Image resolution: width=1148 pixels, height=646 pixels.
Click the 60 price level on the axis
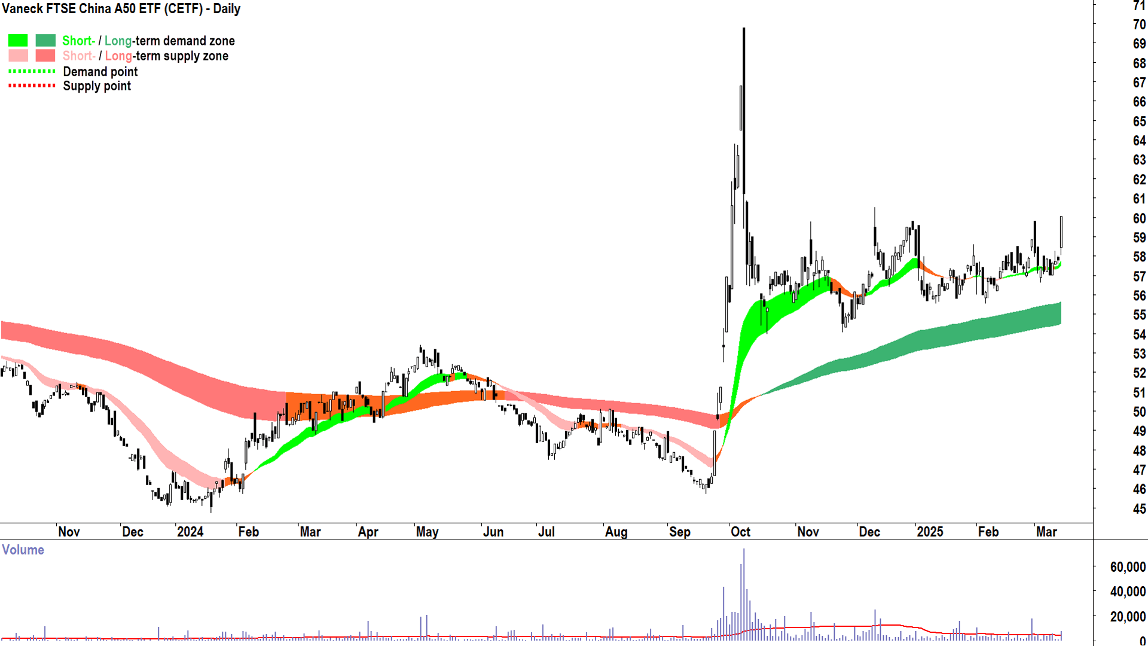(x=1139, y=218)
